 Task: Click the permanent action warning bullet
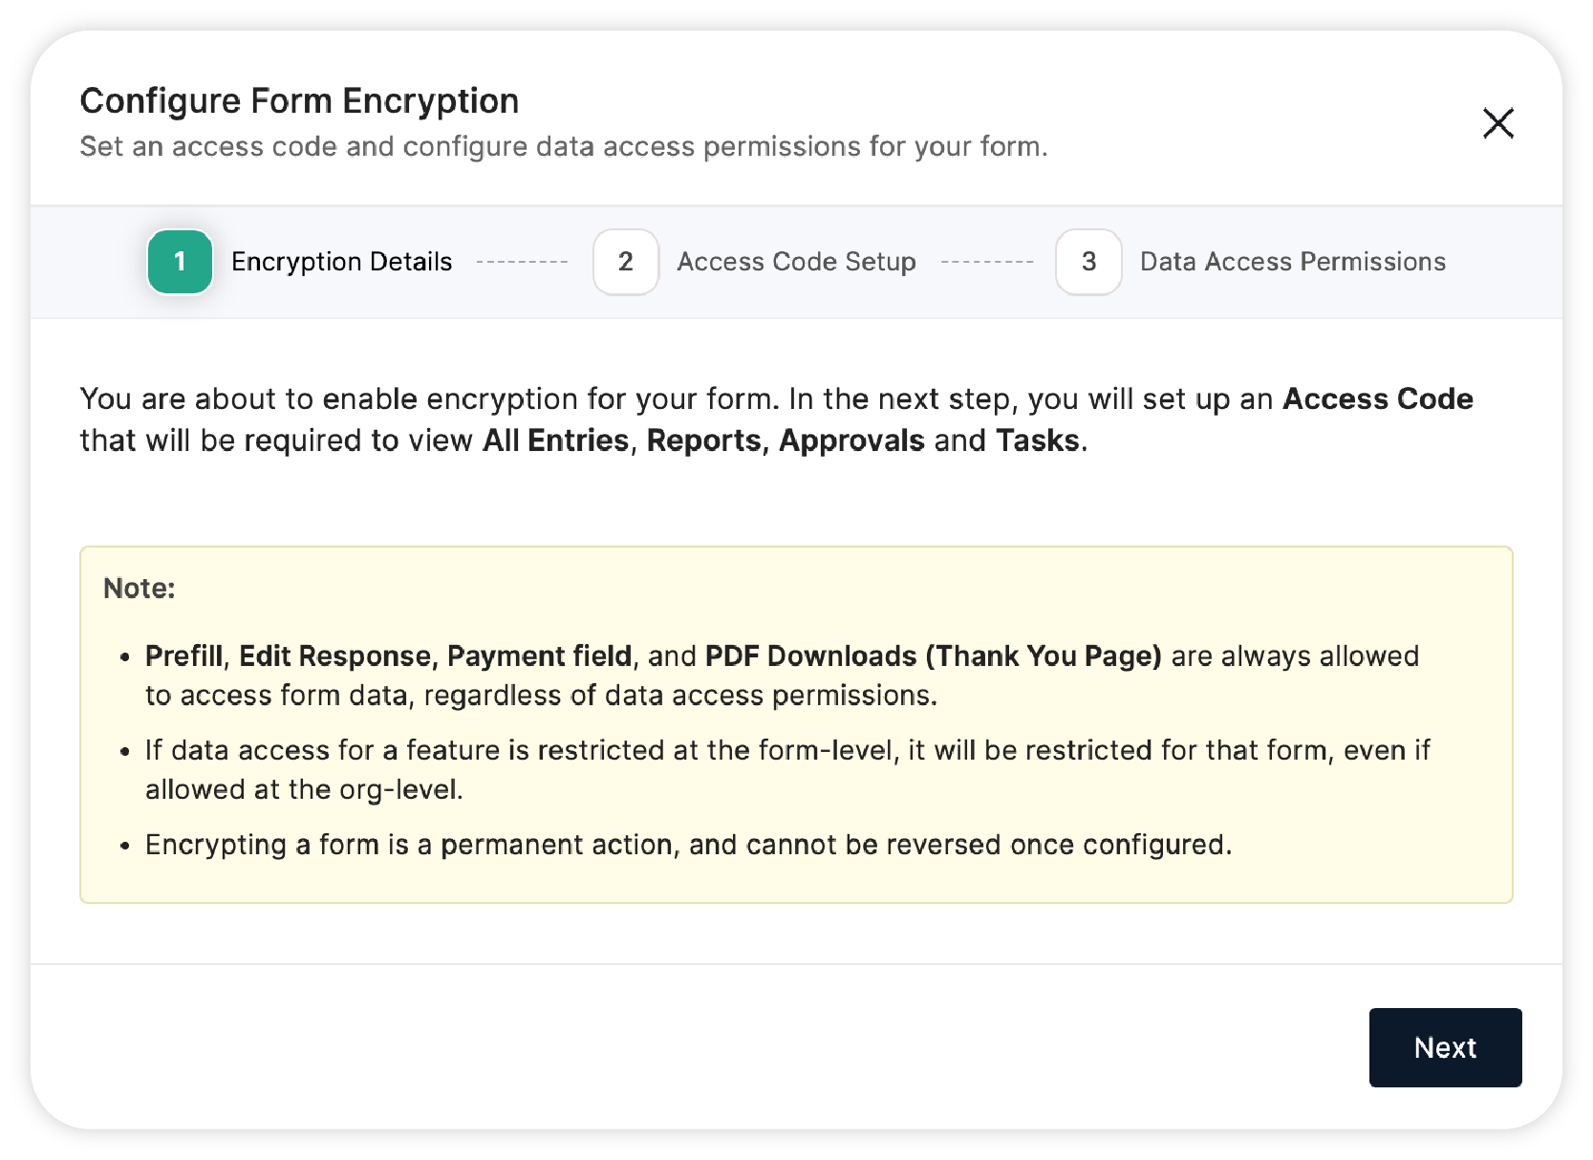tap(688, 845)
